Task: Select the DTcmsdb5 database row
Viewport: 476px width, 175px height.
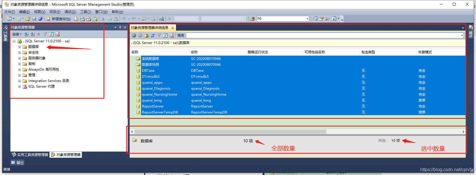Action: point(297,77)
